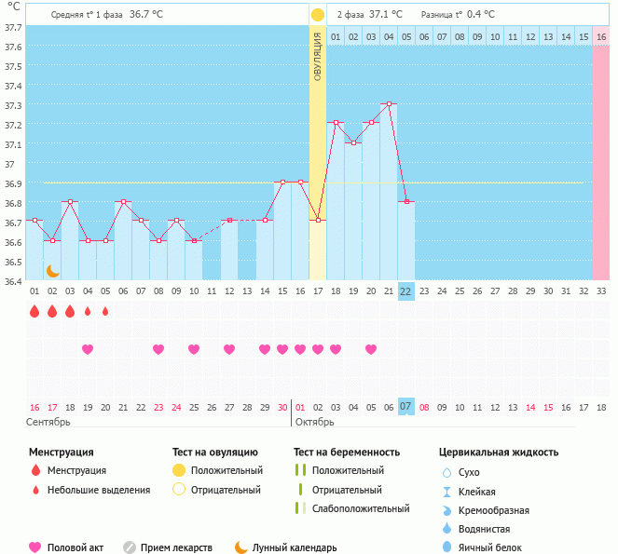Screen dimensions: 618x554
Task: Click the 37.3 temperature point on day 21
Action: tap(389, 104)
